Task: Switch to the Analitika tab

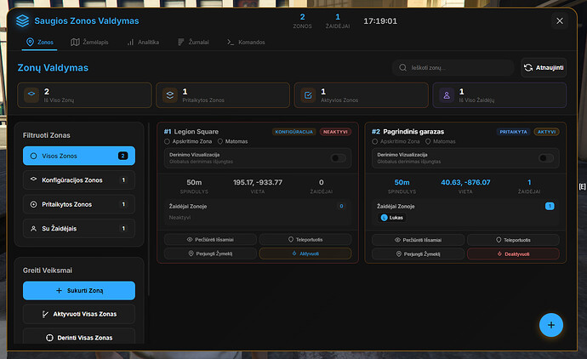Action: (143, 43)
